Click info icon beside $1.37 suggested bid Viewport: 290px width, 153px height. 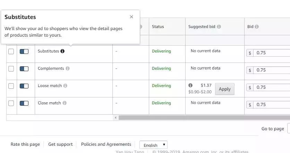(x=190, y=85)
